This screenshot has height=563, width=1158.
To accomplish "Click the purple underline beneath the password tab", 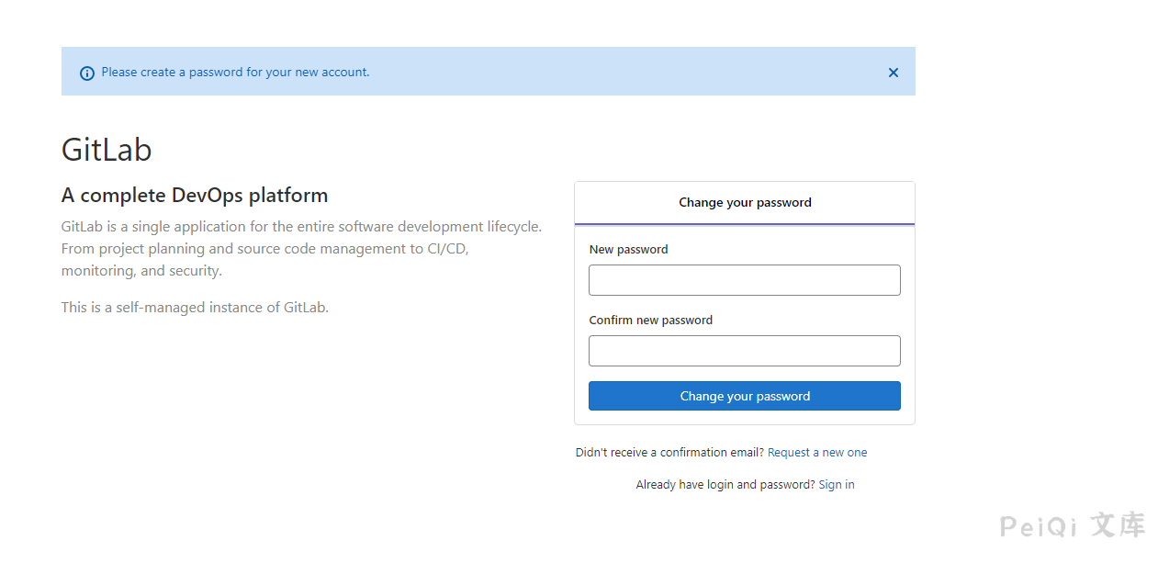I will 744,224.
